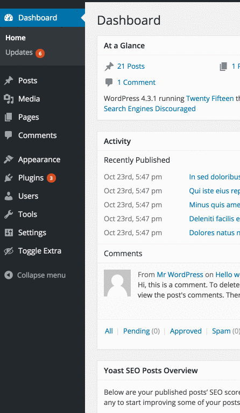Click the Updates count badge showing 6
This screenshot has height=413, width=240.
40,54
